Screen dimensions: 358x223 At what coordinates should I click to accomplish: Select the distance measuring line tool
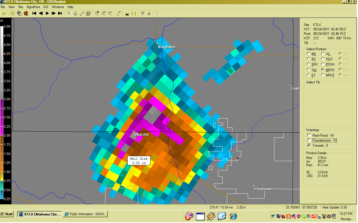(x=82, y=13)
